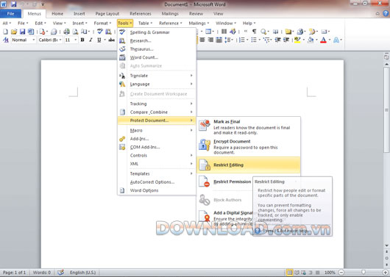390x277 pixels.
Task: Click the Research toolbar icon next to Spelling
Action: click(x=108, y=32)
